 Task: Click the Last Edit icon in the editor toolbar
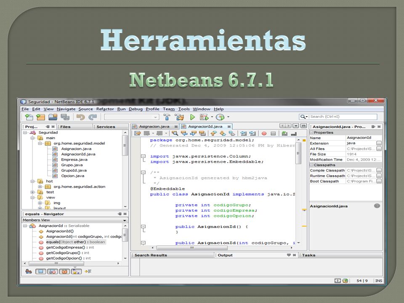click(x=138, y=133)
